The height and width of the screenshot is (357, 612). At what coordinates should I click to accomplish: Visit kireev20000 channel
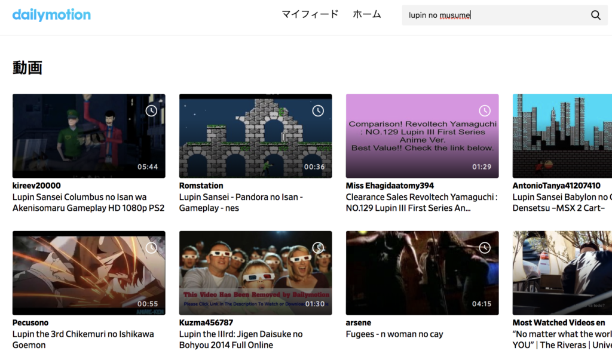pyautogui.click(x=36, y=186)
